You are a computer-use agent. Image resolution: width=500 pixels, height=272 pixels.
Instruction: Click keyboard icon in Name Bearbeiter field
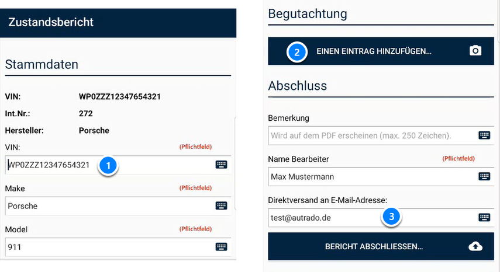(484, 176)
